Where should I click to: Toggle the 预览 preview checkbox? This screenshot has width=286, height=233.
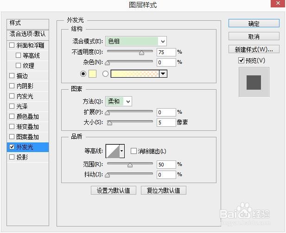241,61
